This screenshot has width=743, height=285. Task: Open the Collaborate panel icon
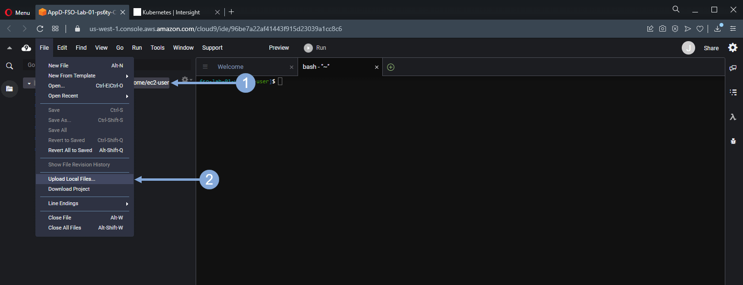[x=732, y=68]
